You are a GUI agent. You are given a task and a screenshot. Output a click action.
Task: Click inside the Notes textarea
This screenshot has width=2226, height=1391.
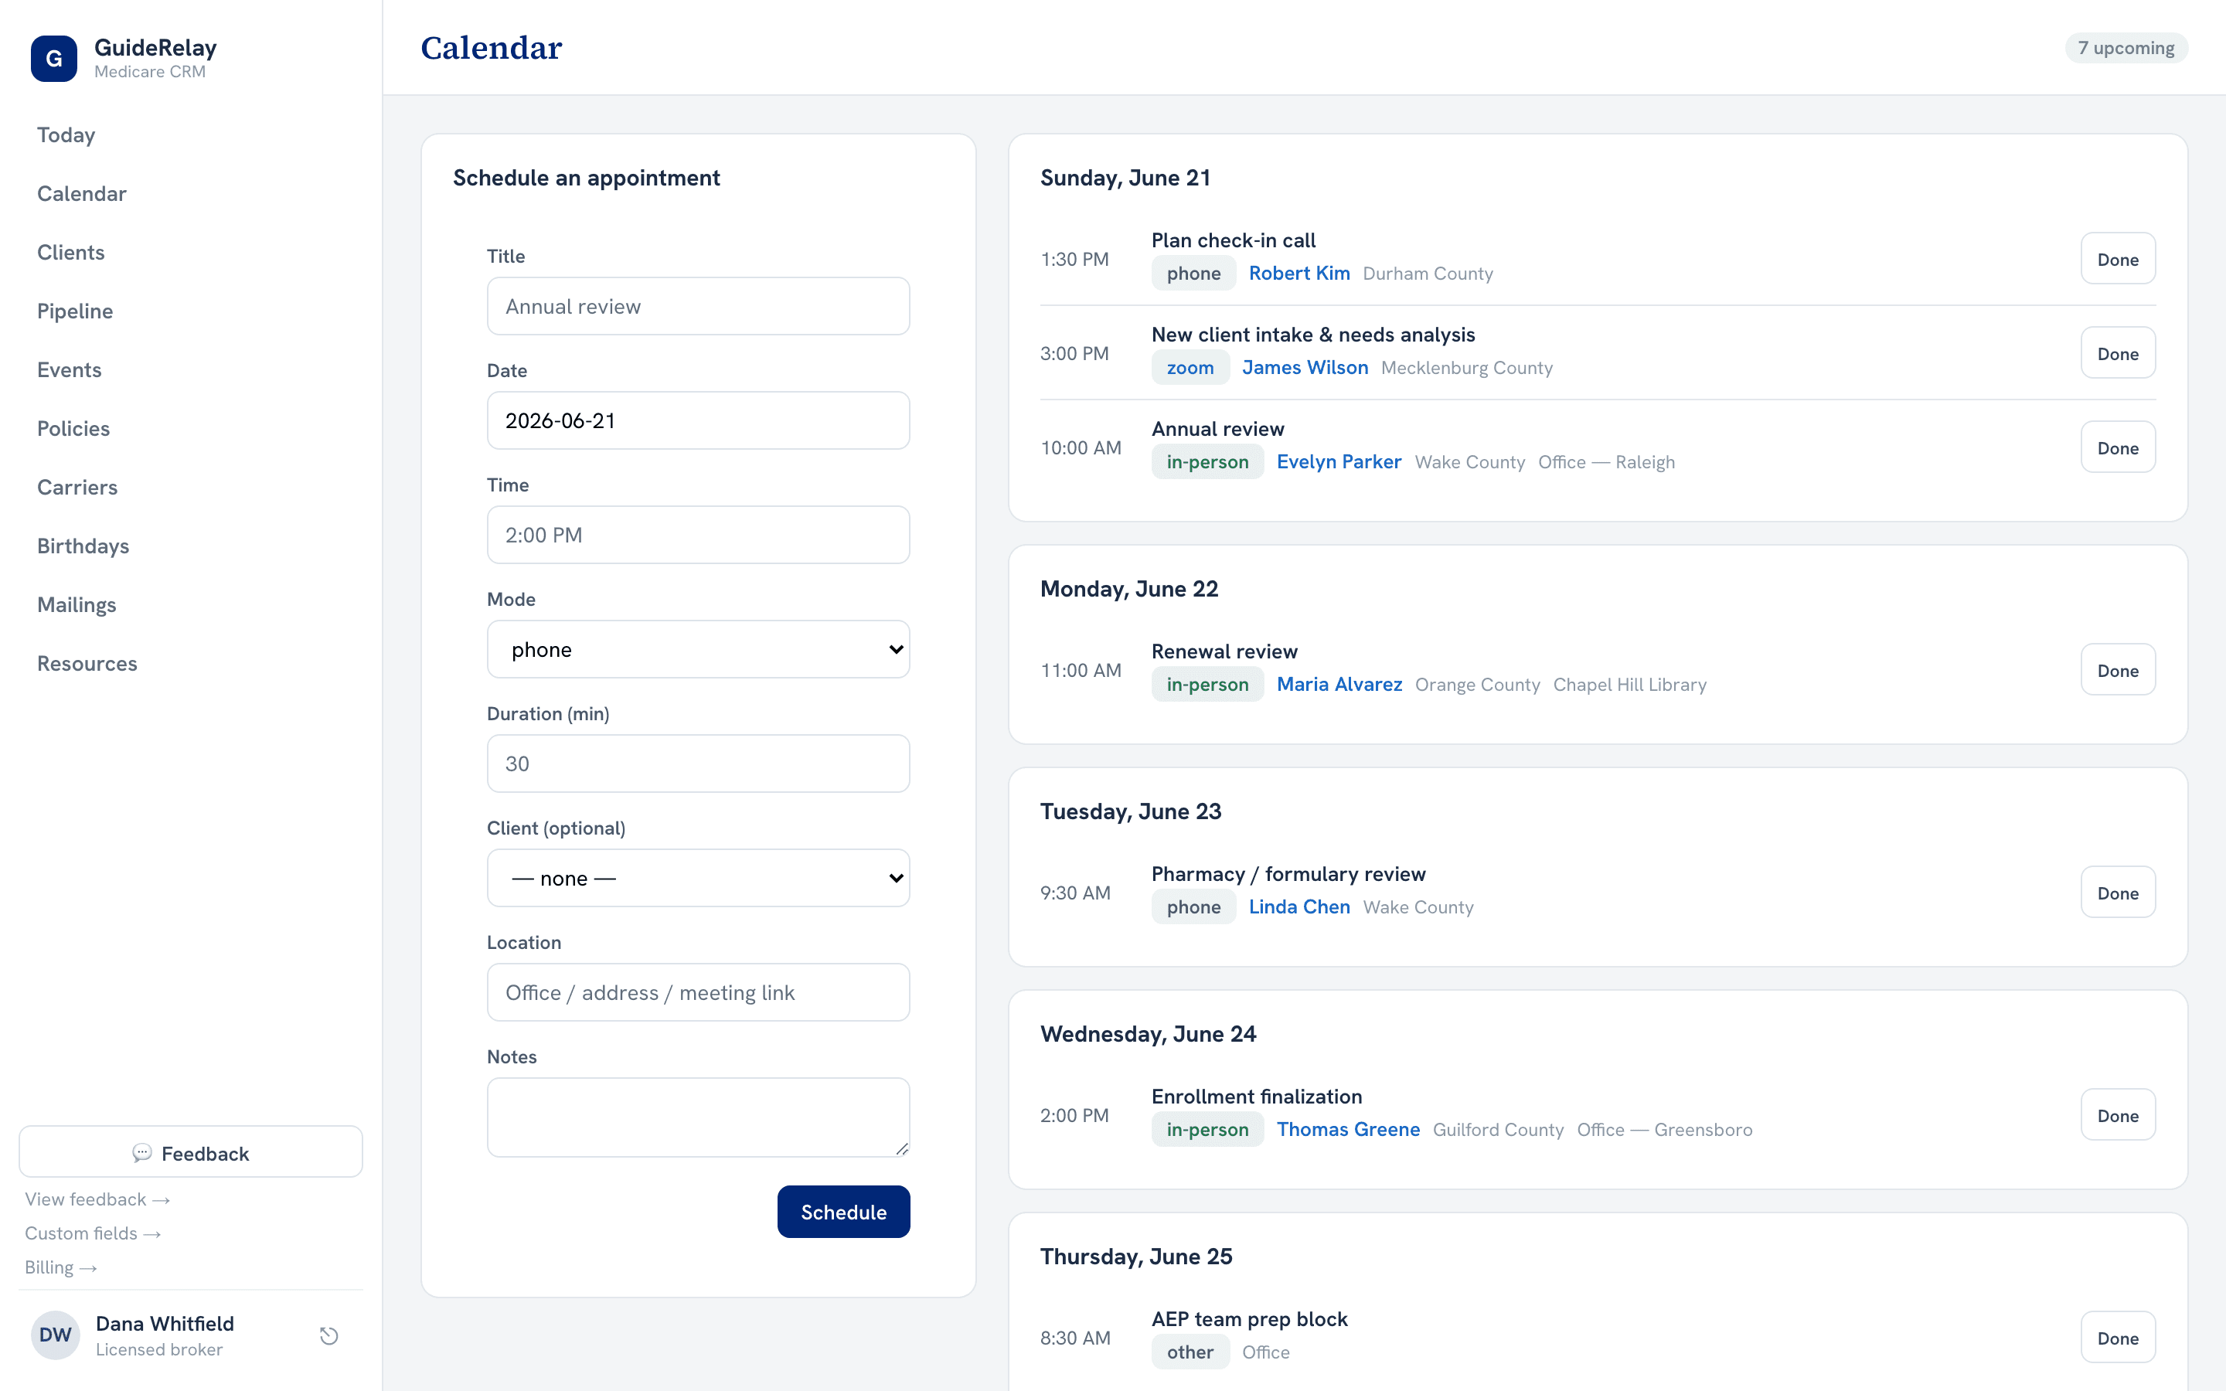click(698, 1117)
